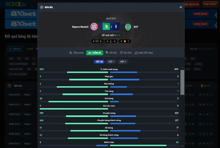Select the Thống Kê statistics tab

95,53
